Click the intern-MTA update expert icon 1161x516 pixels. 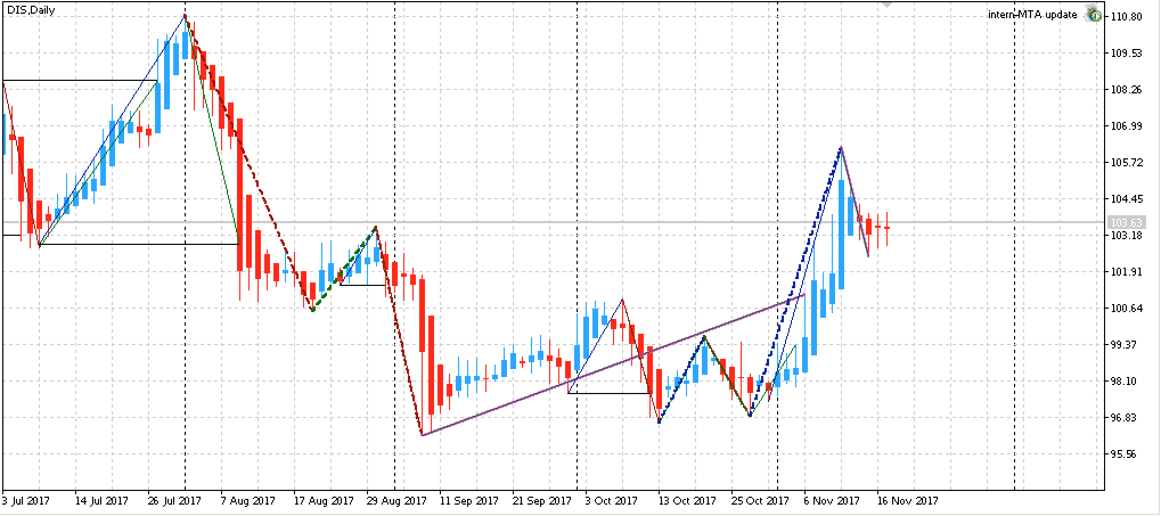pyautogui.click(x=1093, y=14)
